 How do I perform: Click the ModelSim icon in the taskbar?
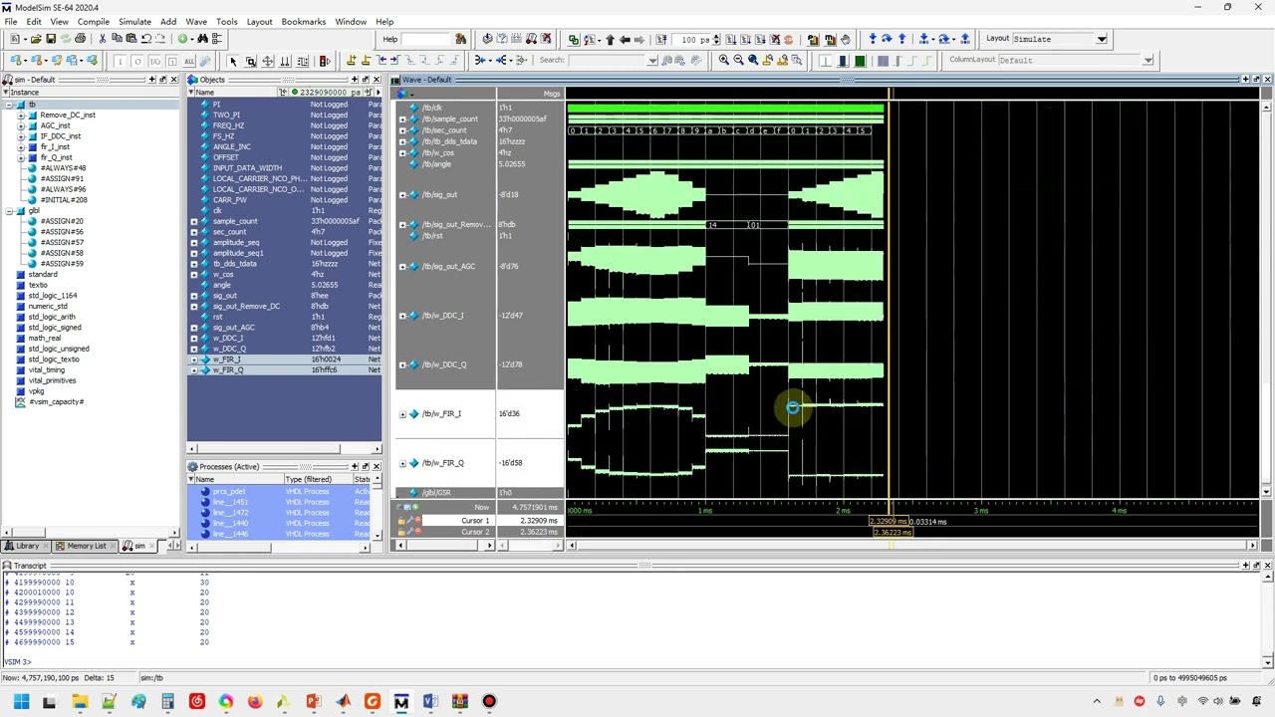[401, 701]
